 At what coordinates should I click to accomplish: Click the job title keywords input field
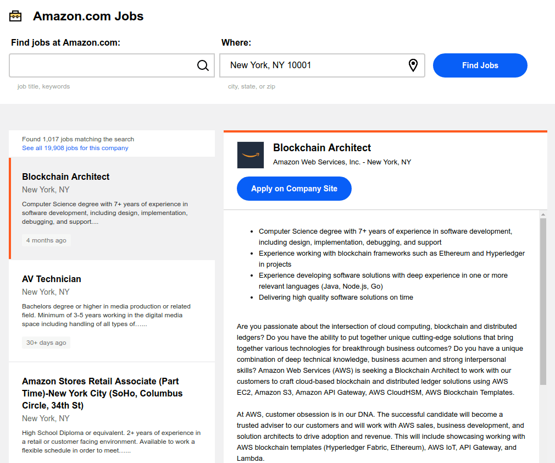tap(112, 65)
